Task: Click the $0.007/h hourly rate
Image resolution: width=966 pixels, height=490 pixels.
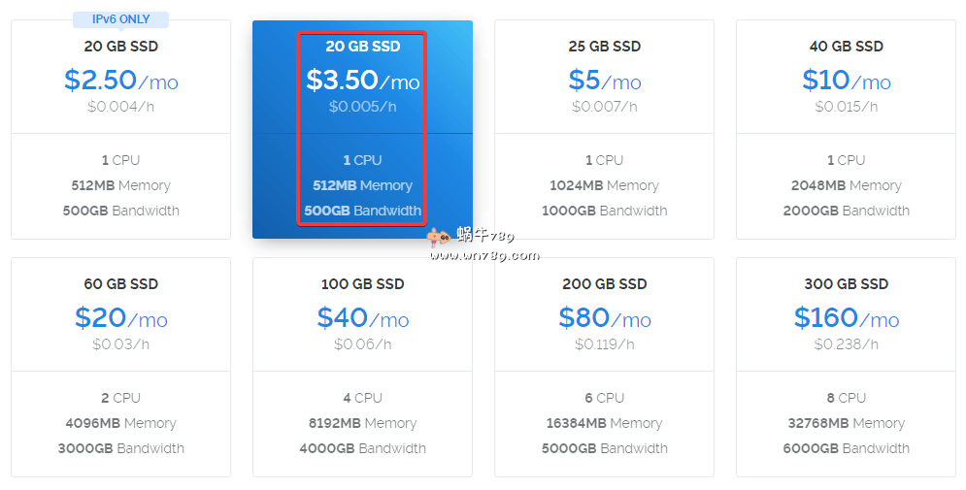Action: 604,107
